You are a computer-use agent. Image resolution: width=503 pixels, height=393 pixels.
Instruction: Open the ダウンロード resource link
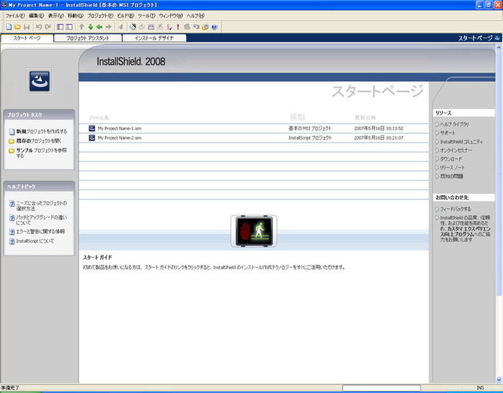coord(451,159)
